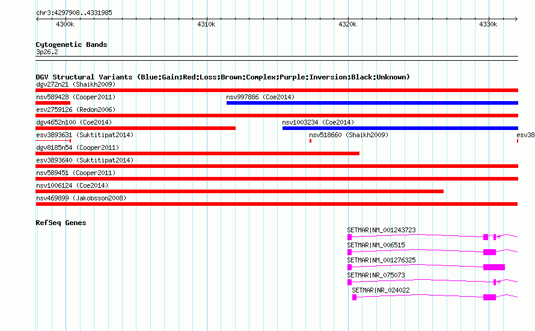Open the nsv518660 (Shaikh2009) label
535x331 pixels.
click(x=349, y=135)
